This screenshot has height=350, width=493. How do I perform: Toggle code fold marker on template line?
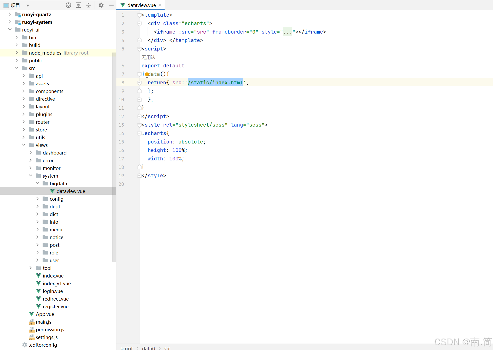click(x=139, y=15)
